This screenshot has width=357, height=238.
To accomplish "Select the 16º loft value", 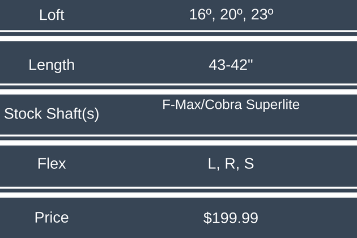I will 200,15.
